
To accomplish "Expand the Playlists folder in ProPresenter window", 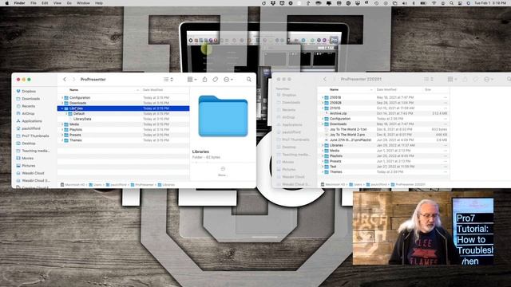I will pyautogui.click(x=62, y=129).
